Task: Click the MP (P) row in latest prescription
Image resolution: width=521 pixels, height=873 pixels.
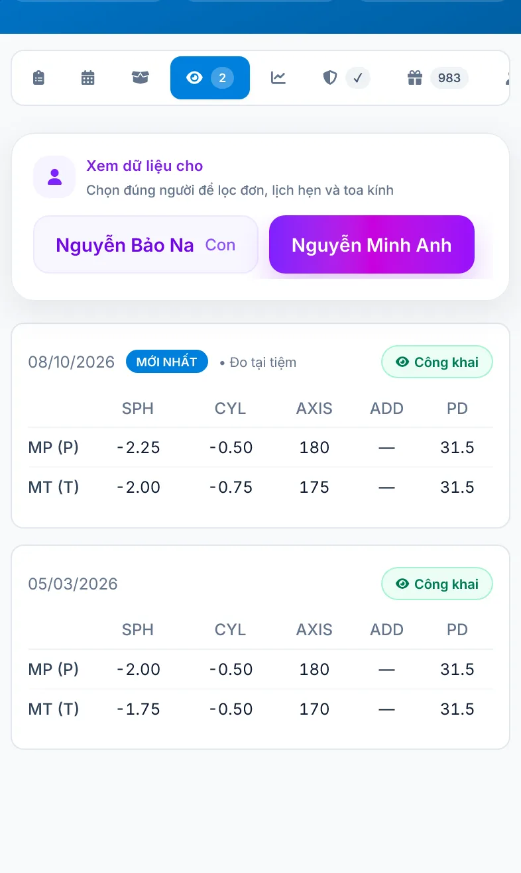Action: pos(260,448)
